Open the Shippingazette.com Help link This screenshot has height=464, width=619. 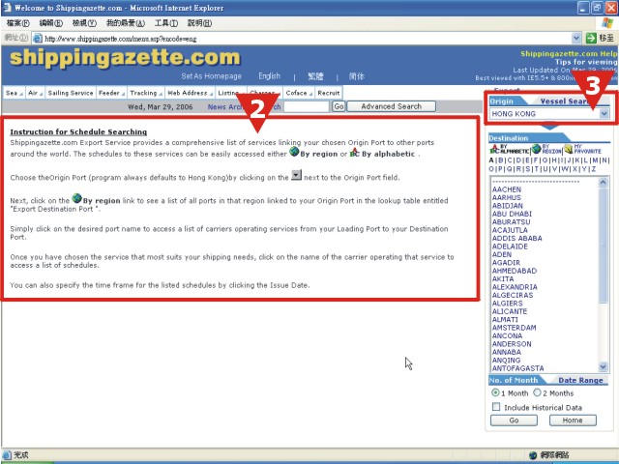[x=569, y=54]
